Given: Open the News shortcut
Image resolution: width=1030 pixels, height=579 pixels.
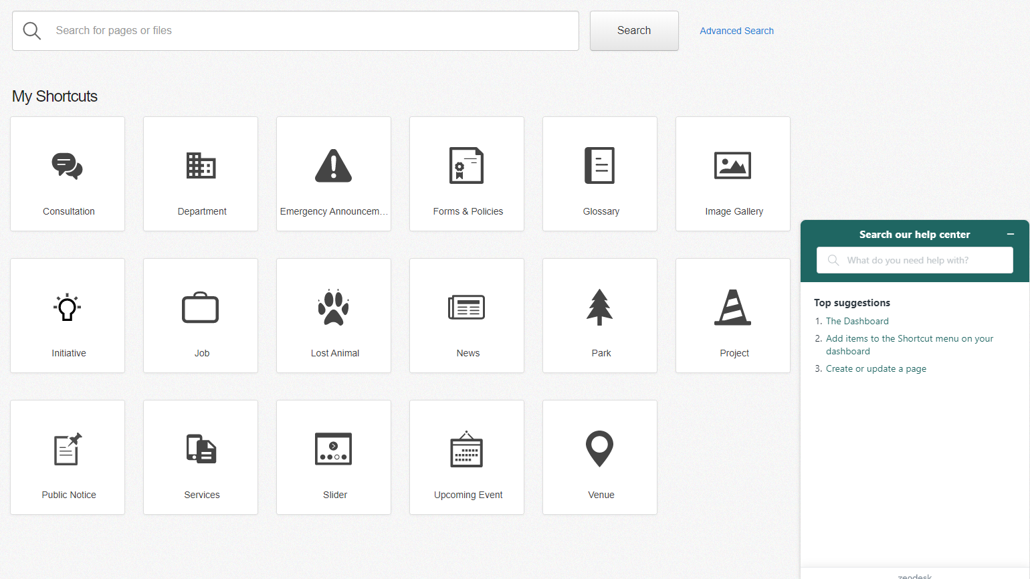Looking at the screenshot, I should coord(466,316).
